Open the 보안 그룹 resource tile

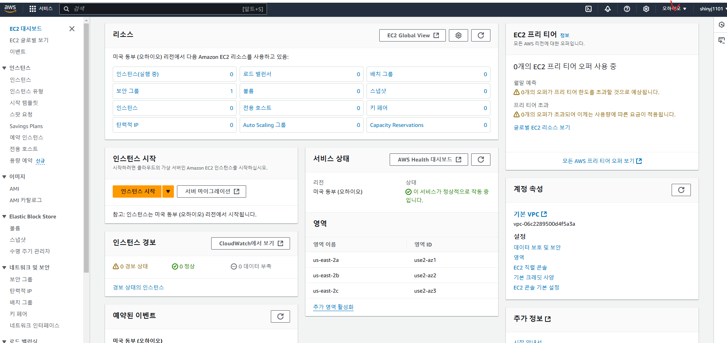[175, 91]
